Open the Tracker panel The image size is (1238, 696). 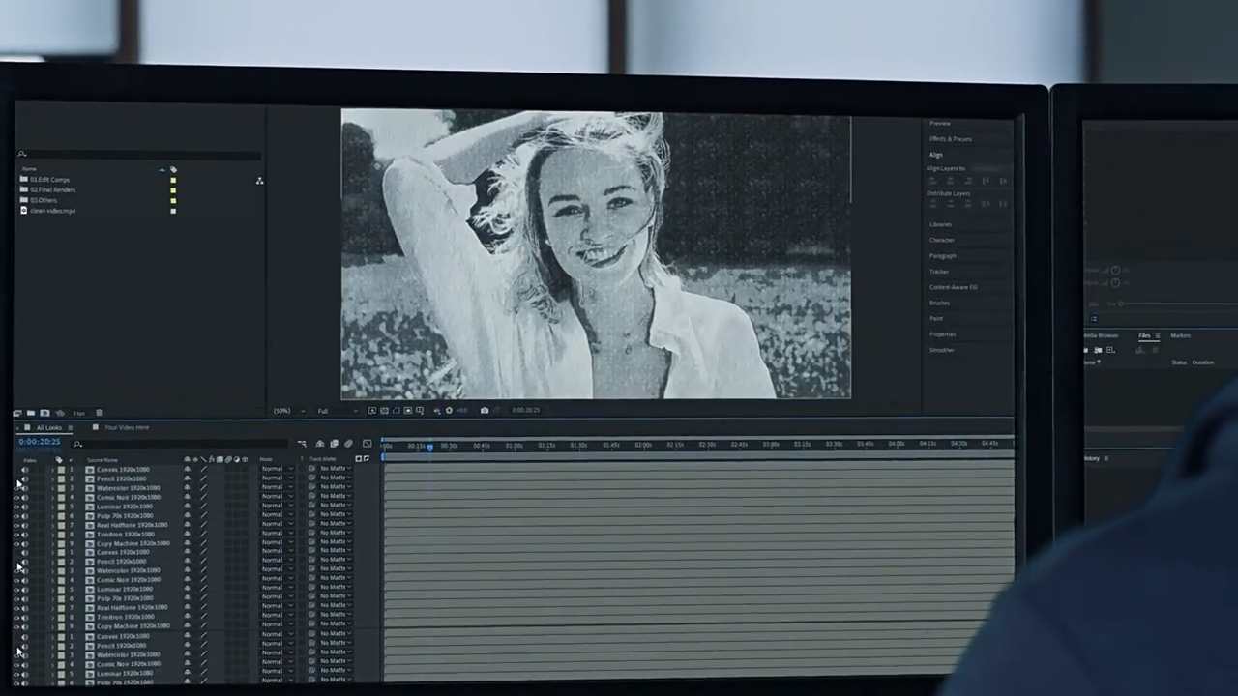(939, 272)
